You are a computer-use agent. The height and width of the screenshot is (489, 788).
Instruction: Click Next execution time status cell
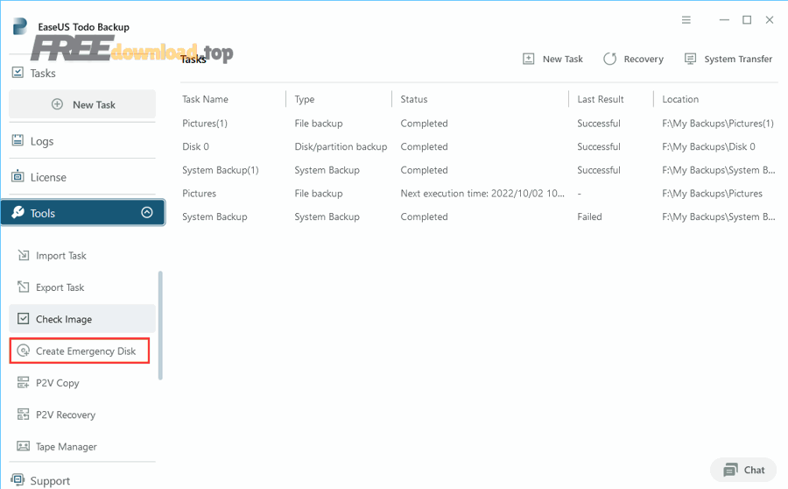(482, 193)
